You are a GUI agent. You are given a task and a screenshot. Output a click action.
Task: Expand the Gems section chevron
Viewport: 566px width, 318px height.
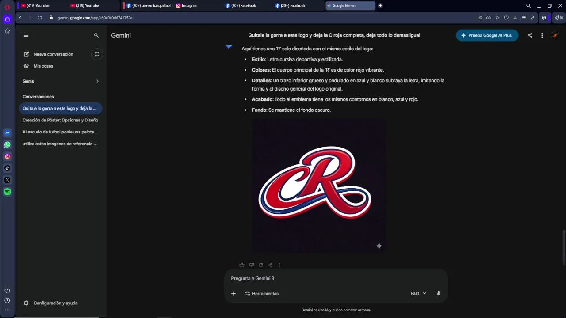(97, 81)
